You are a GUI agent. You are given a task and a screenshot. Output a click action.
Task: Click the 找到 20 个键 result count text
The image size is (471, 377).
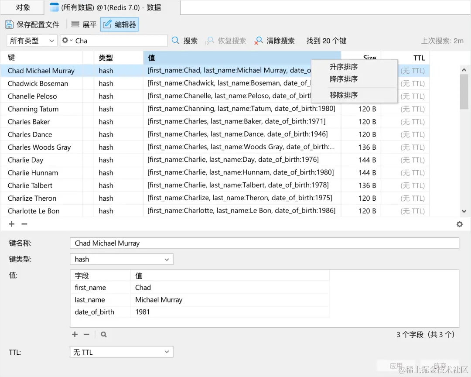pyautogui.click(x=326, y=41)
